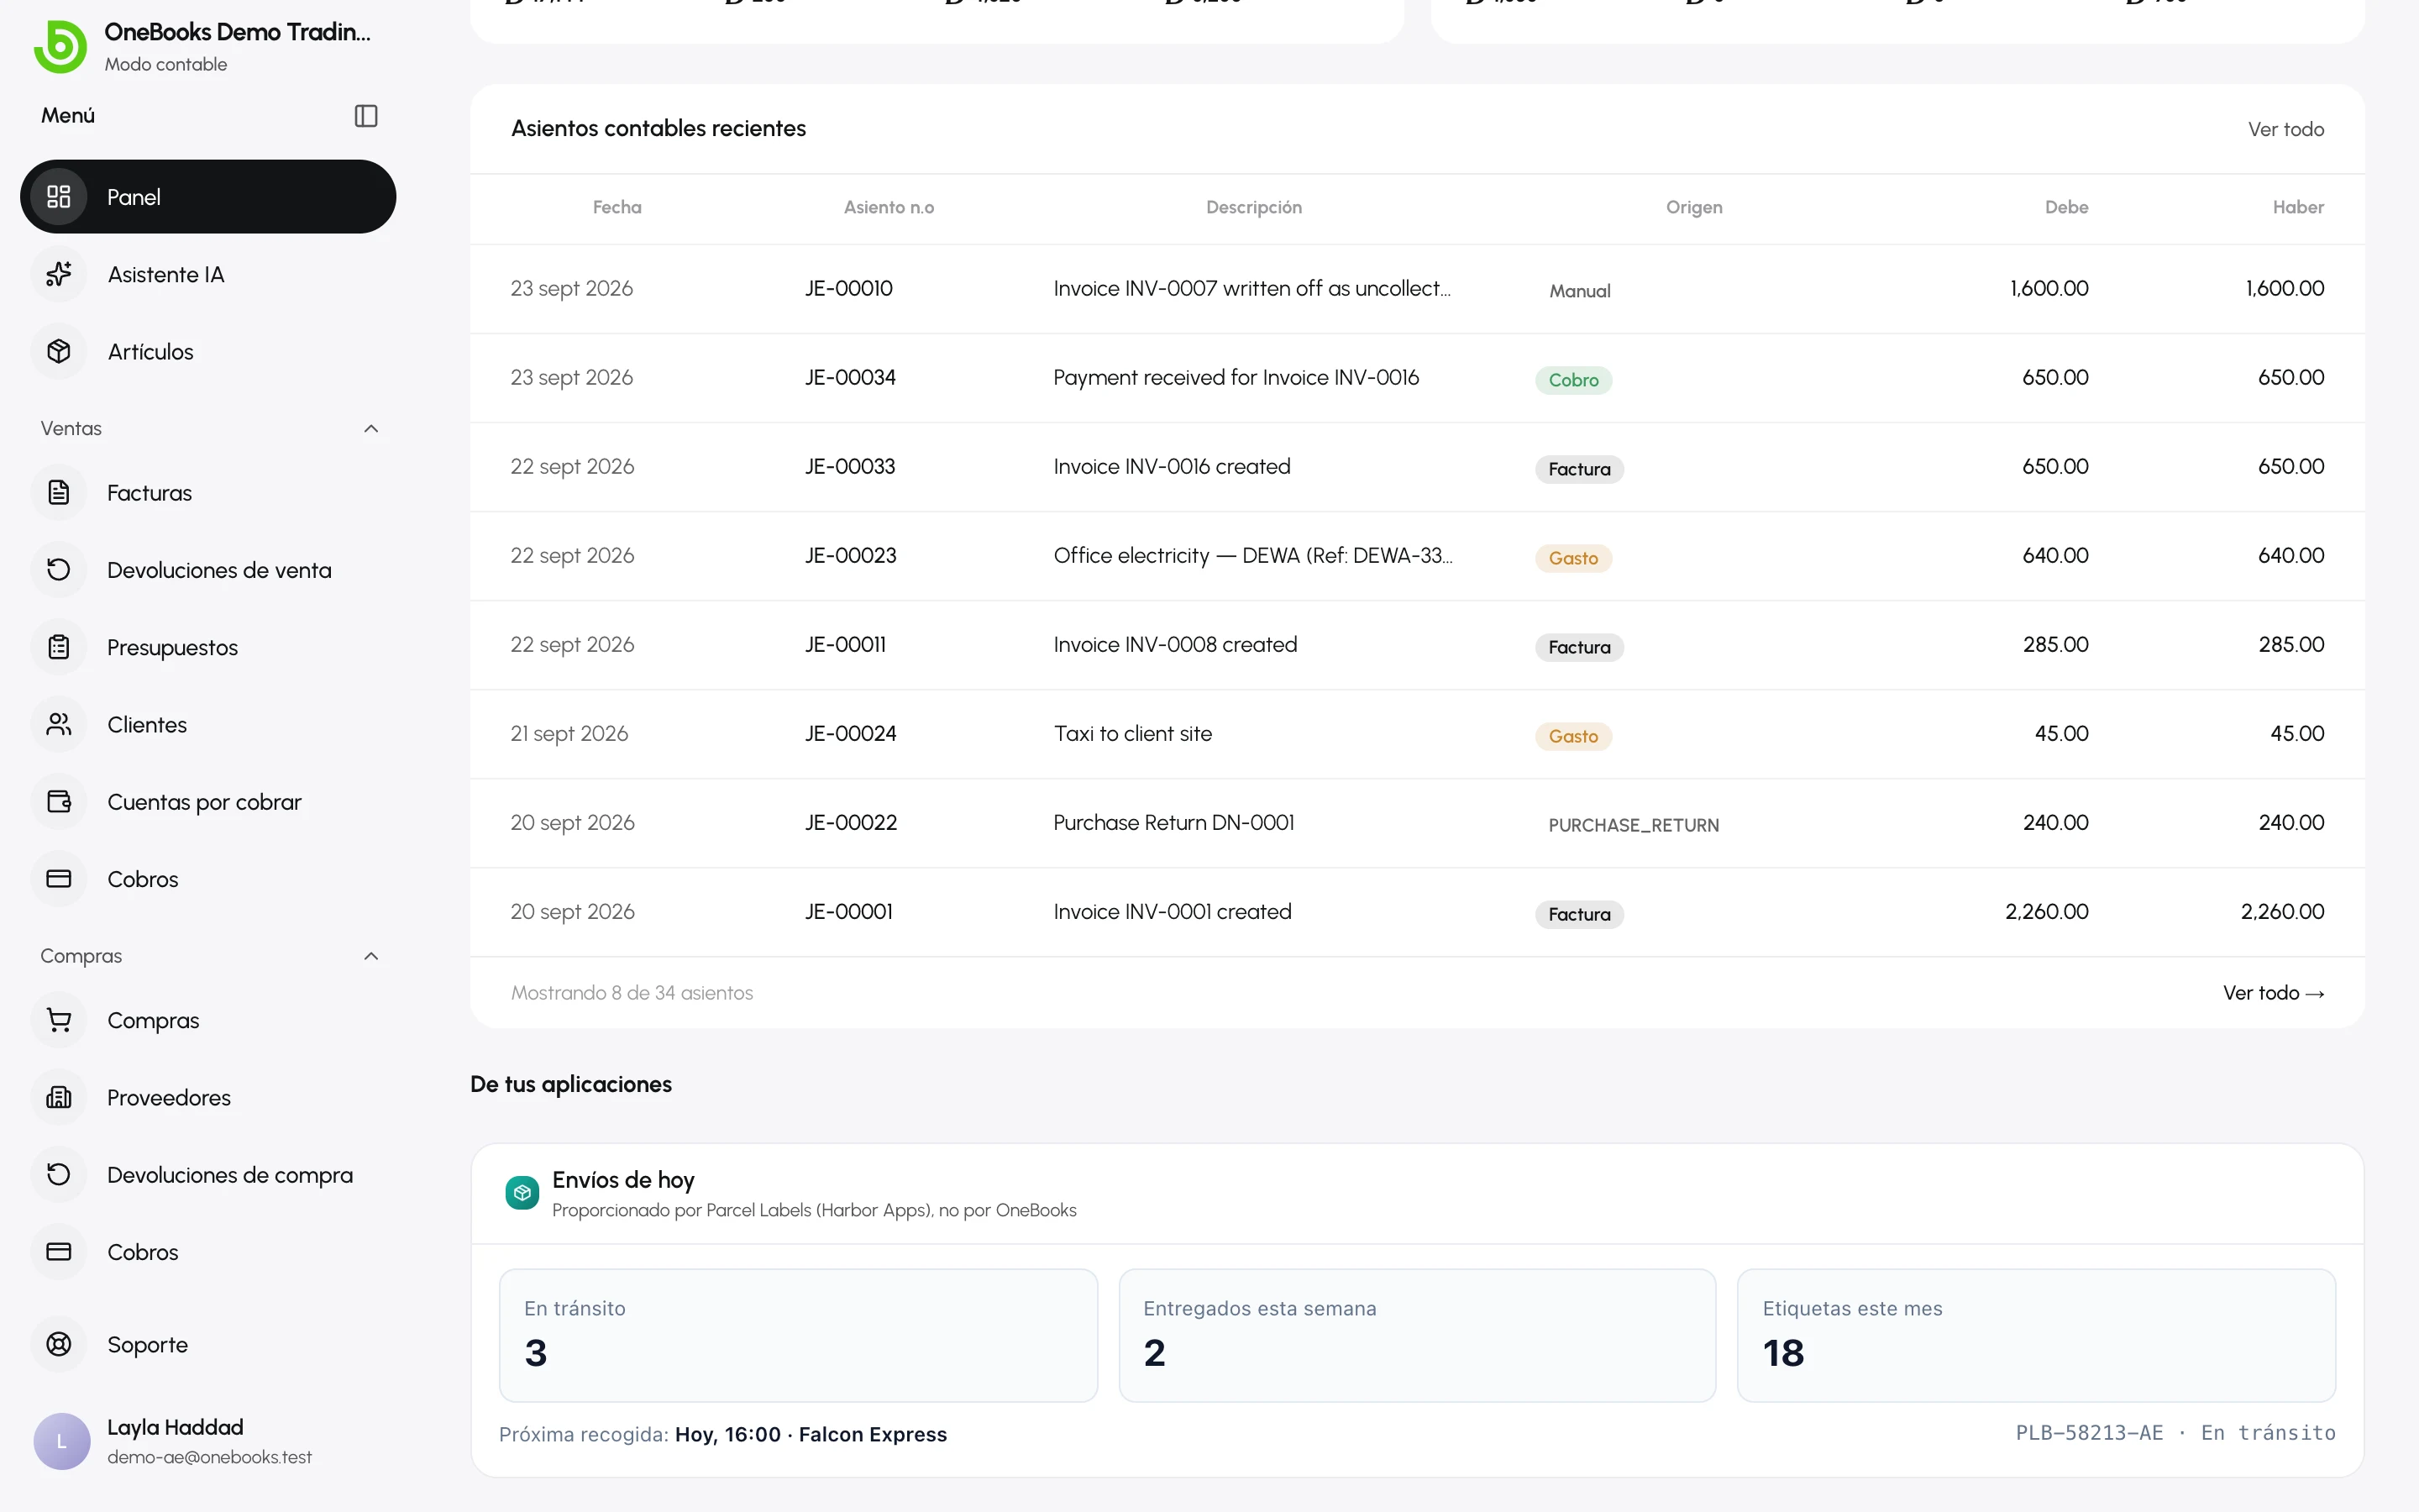This screenshot has width=2419, height=1512.
Task: Open Proveedores building icon
Action: pos(59,1097)
